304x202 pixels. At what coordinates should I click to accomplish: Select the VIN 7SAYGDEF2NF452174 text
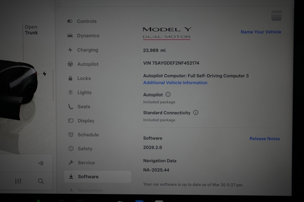[171, 63]
